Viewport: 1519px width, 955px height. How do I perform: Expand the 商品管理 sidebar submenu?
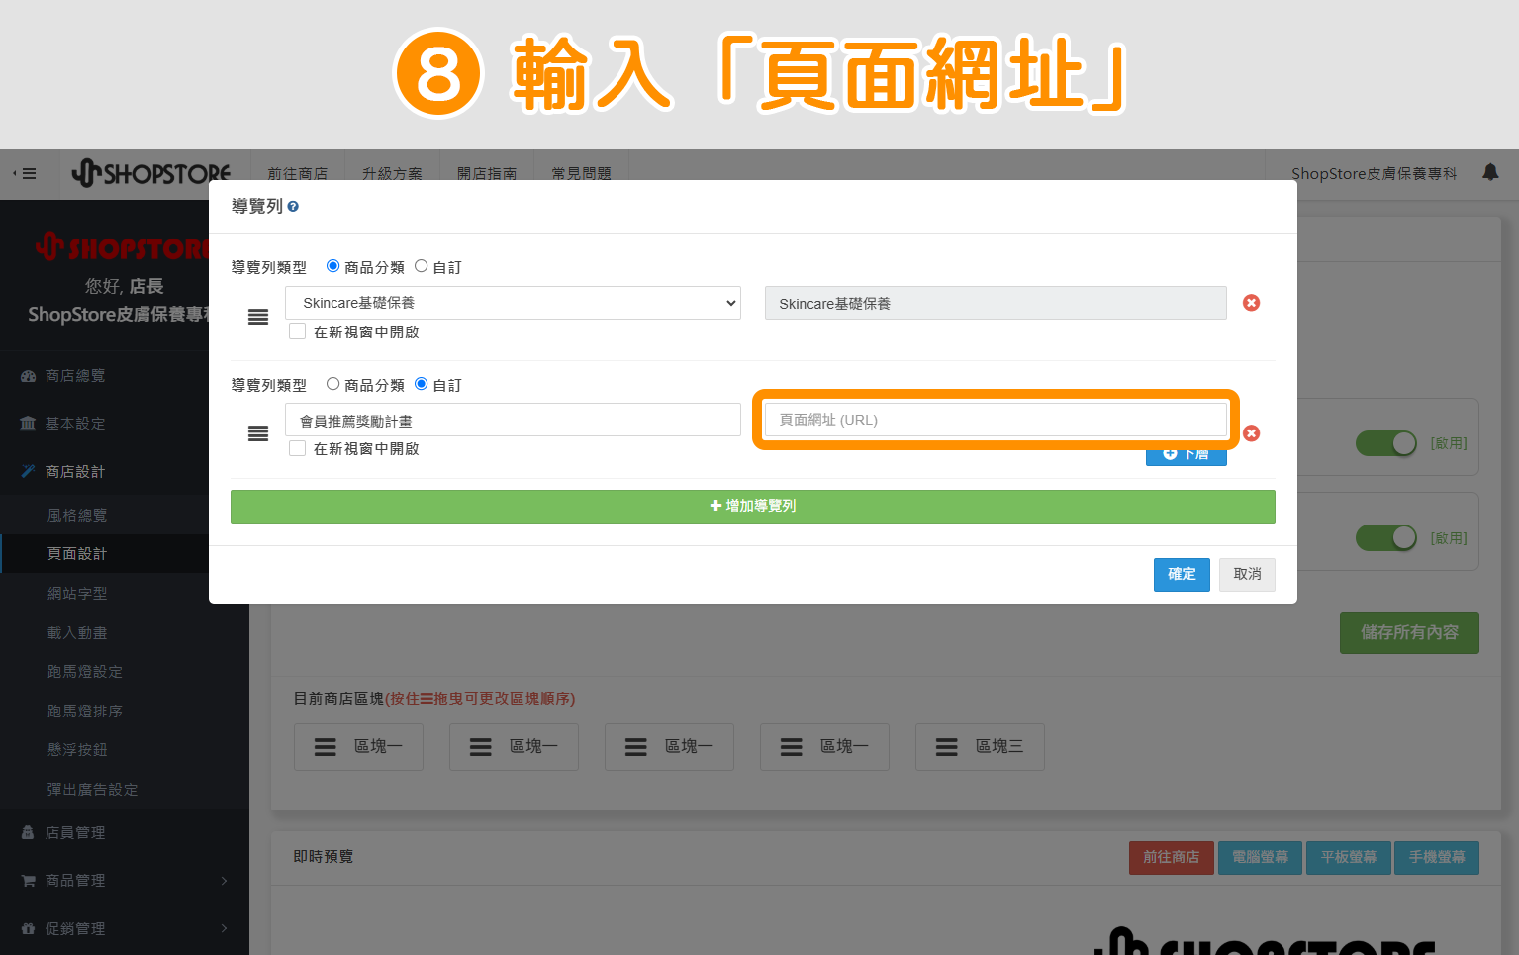pos(224,881)
